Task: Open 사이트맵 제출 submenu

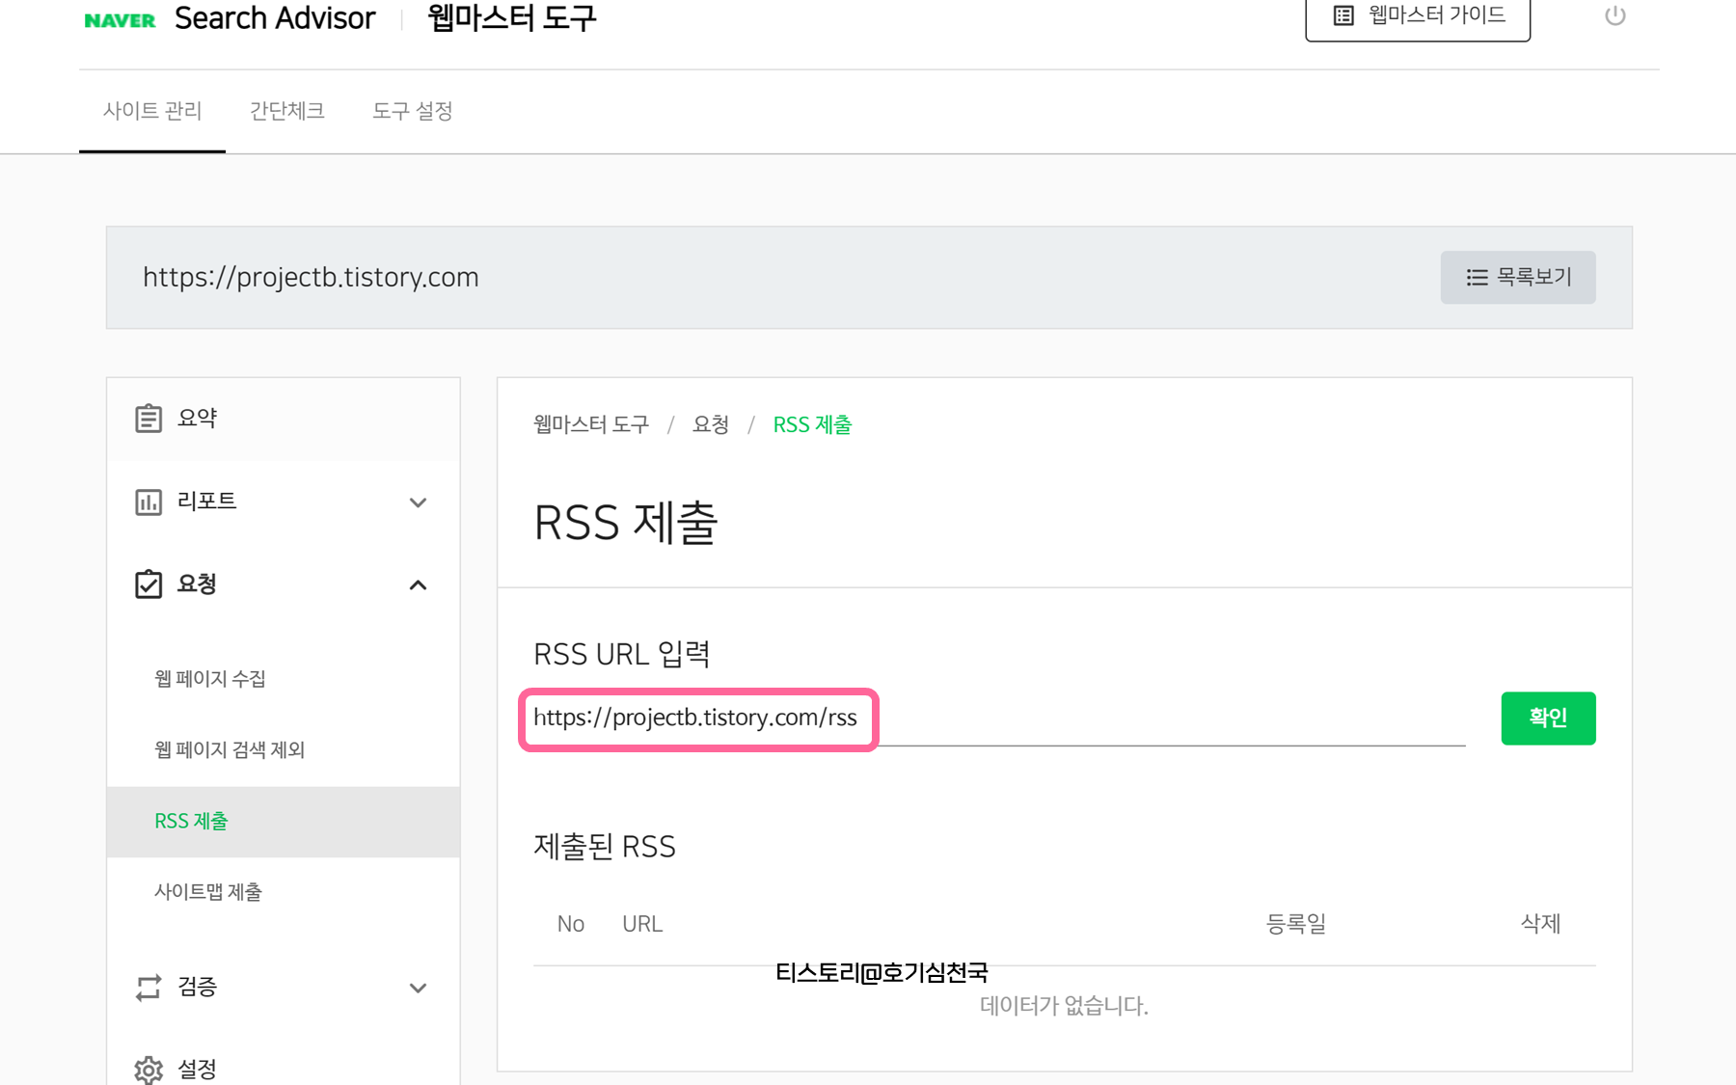Action: click(x=208, y=892)
